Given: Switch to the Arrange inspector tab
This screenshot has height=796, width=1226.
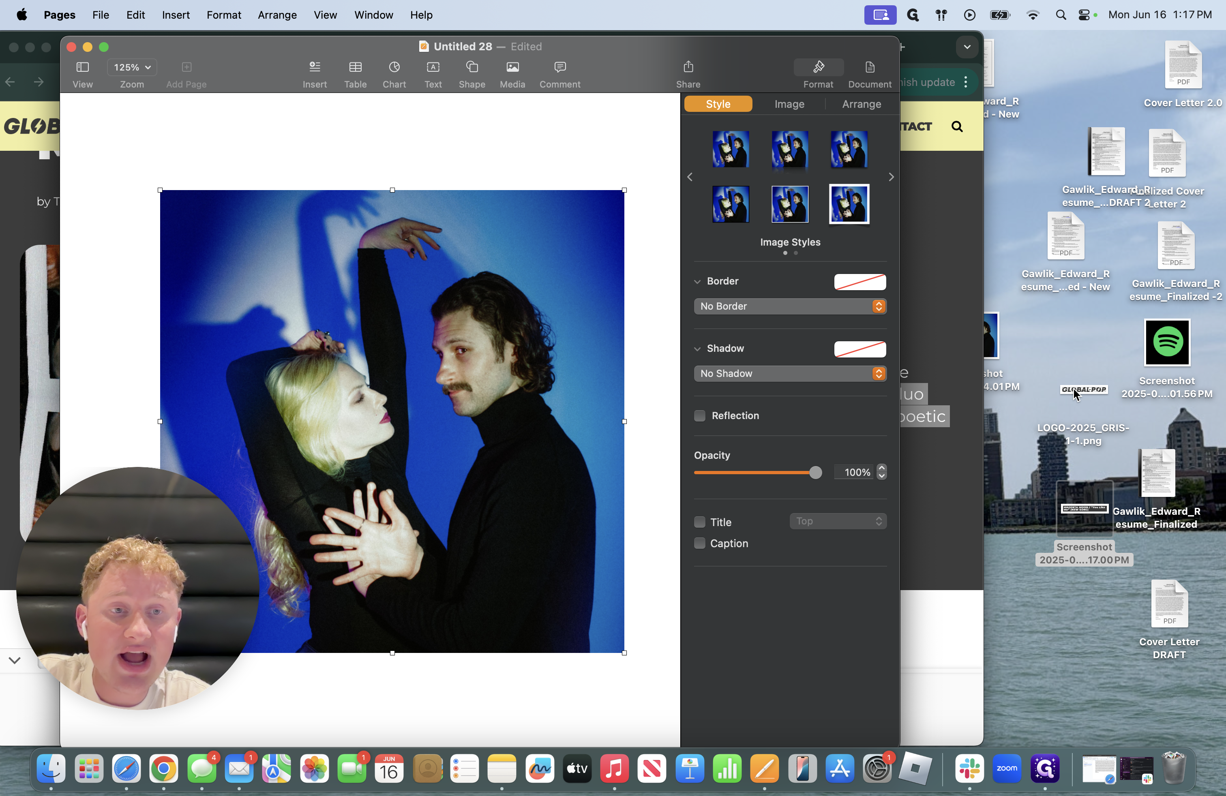Looking at the screenshot, I should (861, 104).
